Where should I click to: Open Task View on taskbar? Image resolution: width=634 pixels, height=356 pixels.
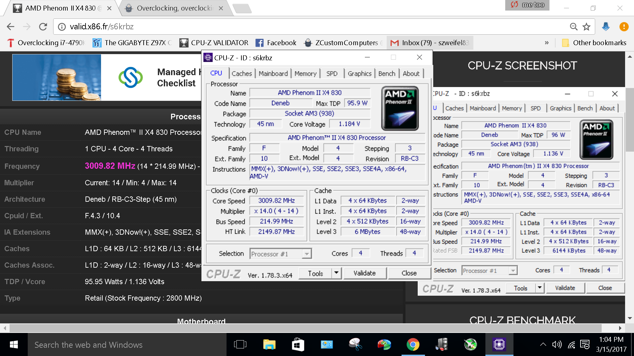click(x=240, y=345)
